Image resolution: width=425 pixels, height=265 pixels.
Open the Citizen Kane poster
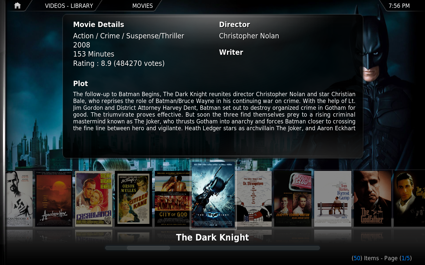133,199
